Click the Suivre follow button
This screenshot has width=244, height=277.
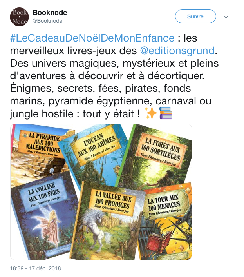pyautogui.click(x=195, y=16)
